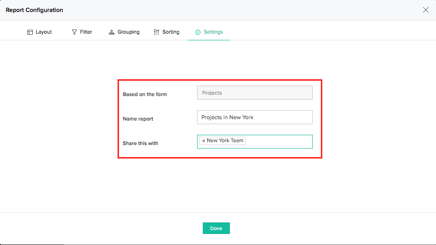
Task: Click the Name report label
Action: (138, 119)
